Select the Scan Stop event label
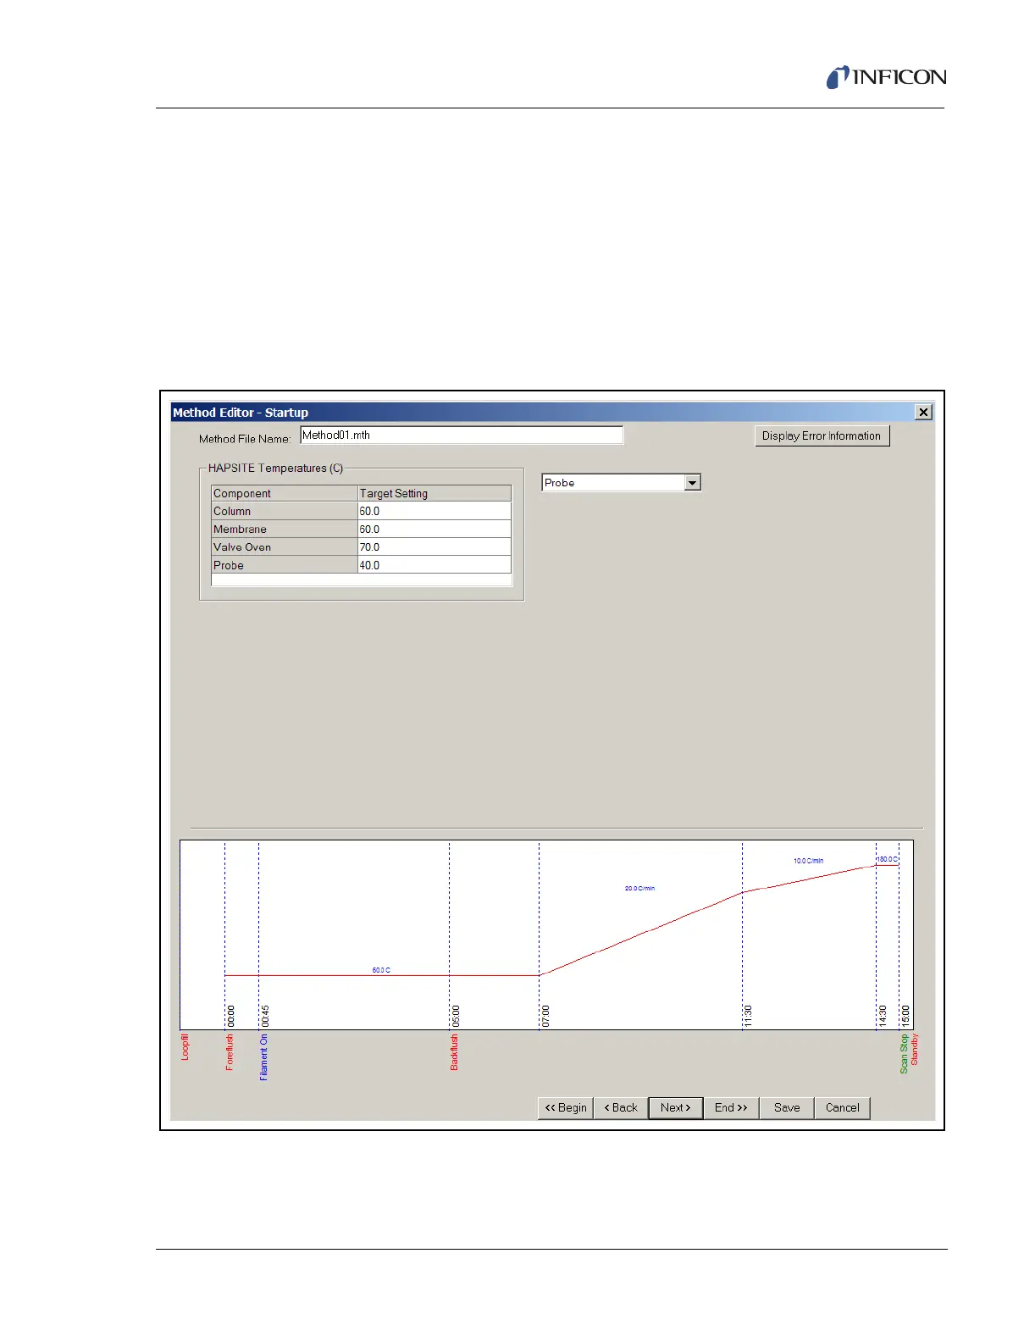 point(904,1054)
